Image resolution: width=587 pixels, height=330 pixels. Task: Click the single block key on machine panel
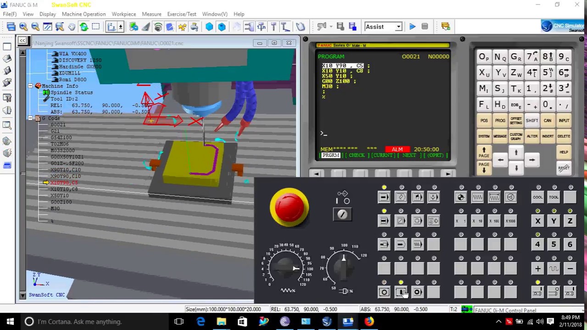pyautogui.click(x=384, y=221)
